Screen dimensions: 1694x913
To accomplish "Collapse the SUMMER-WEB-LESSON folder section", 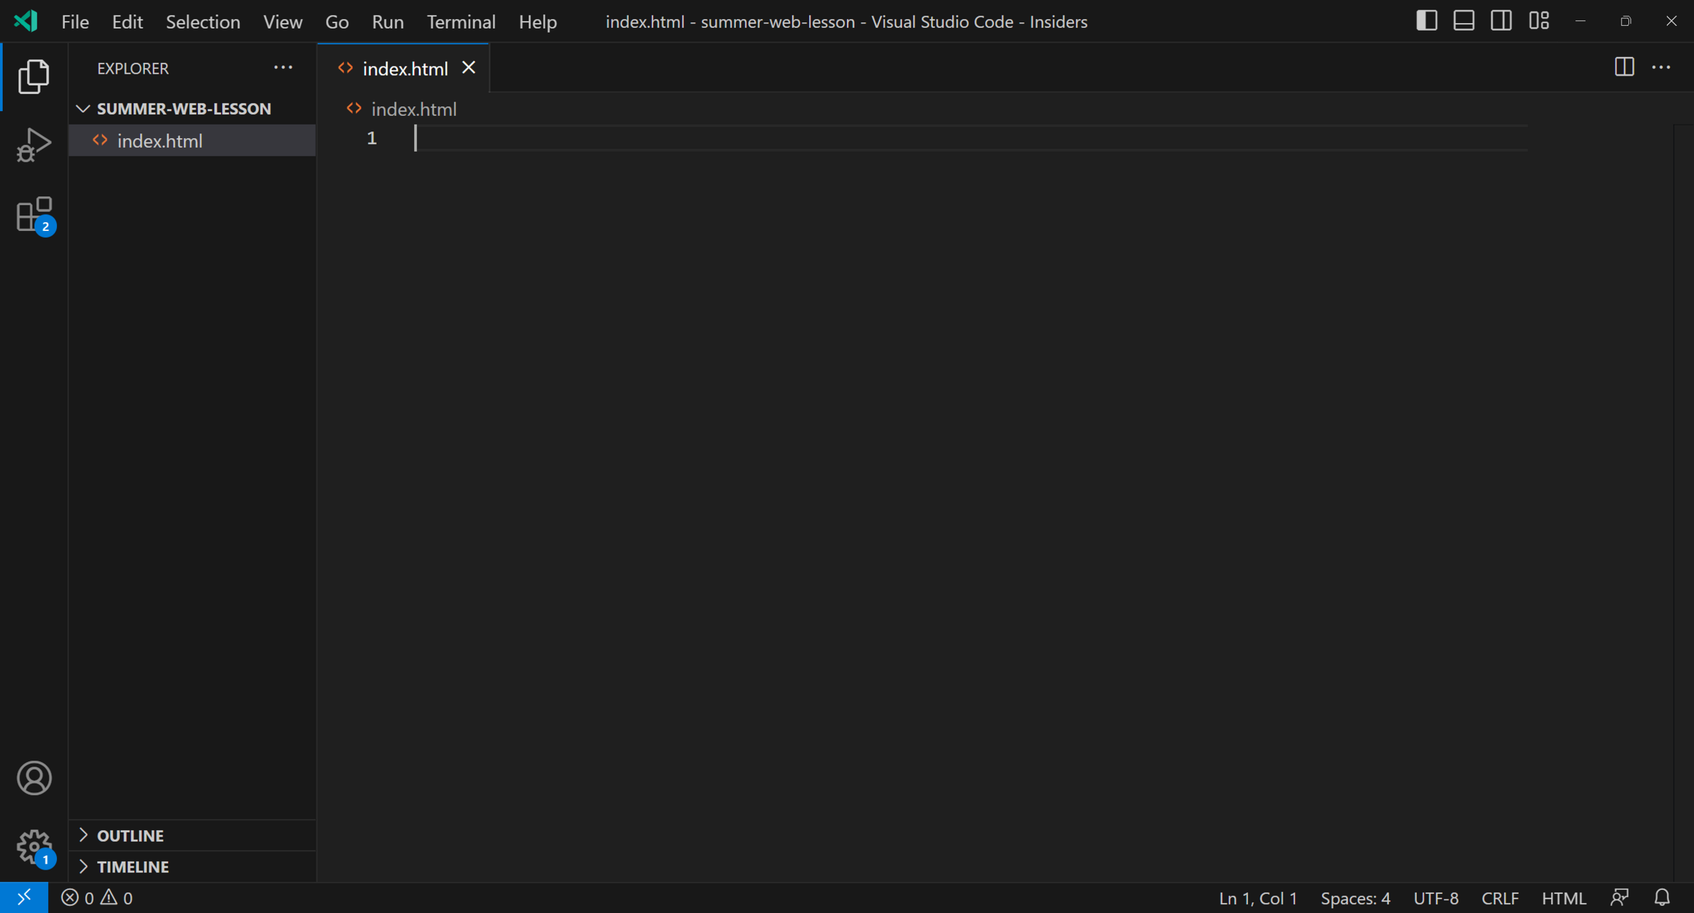I will click(83, 108).
